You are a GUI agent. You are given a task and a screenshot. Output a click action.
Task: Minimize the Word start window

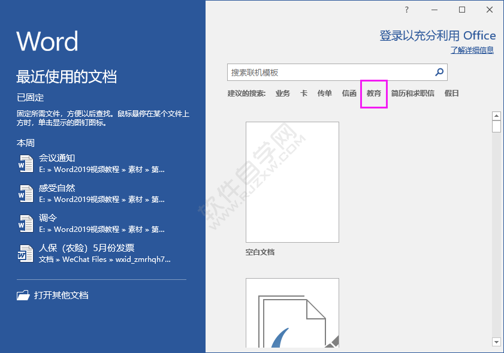tap(434, 10)
